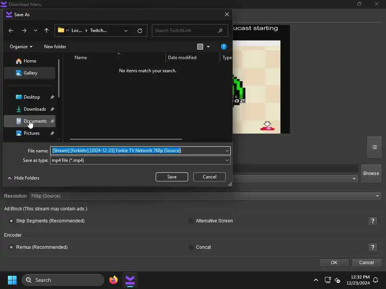Go back in Save As dialog
Screen dimensions: 386x289
click(x=11, y=30)
